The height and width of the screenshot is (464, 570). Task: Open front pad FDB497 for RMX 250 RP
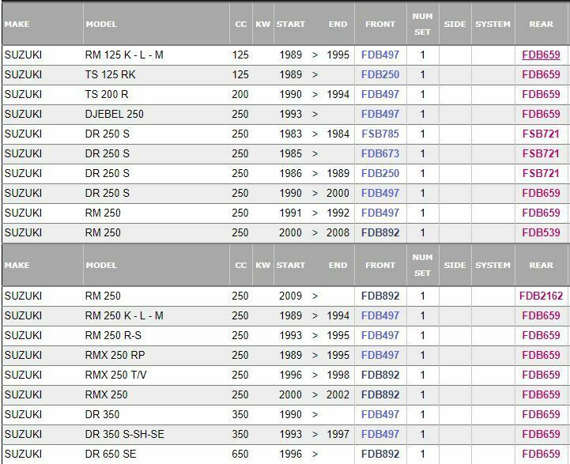[x=380, y=355]
